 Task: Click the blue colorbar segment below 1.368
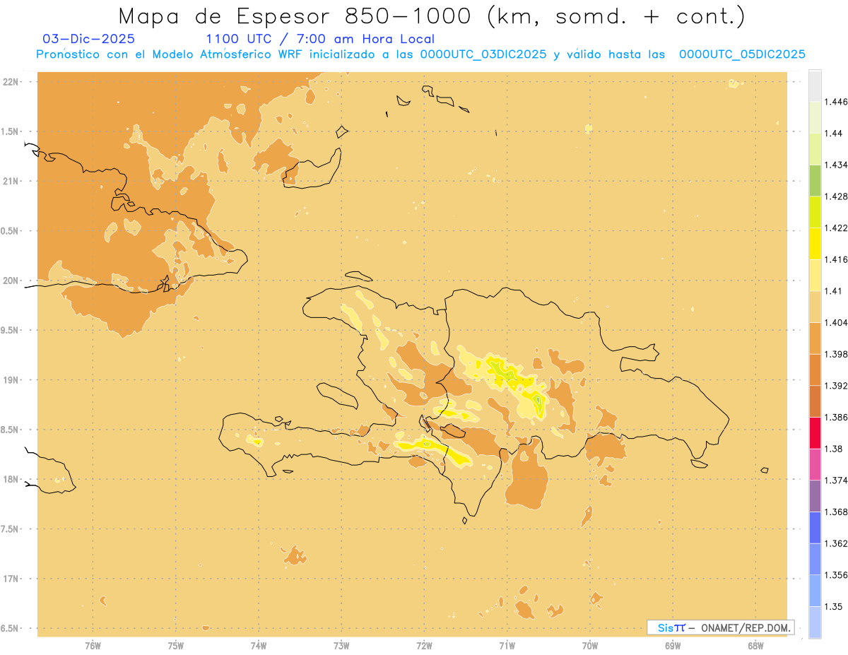coord(815,527)
